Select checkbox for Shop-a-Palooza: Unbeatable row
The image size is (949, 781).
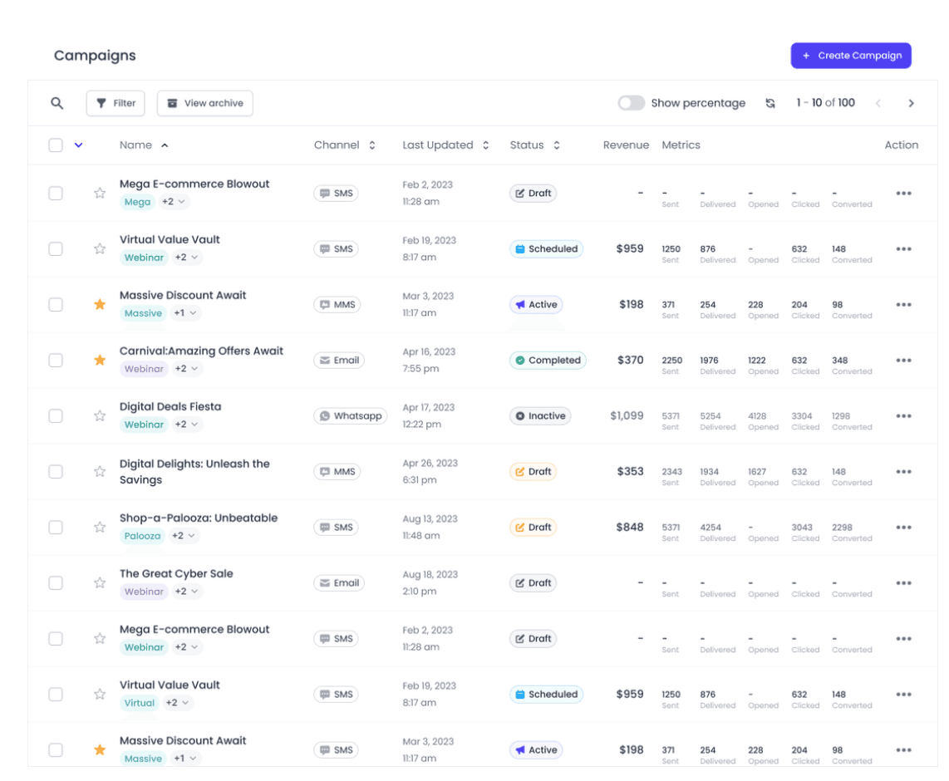(56, 528)
